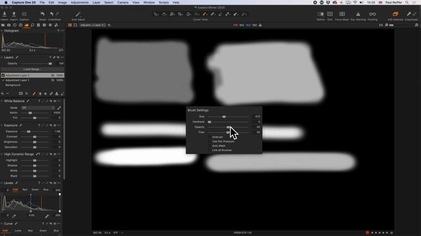Open the Capture camera tool tab
The width and height of the screenshot is (421, 236).
tap(9, 25)
